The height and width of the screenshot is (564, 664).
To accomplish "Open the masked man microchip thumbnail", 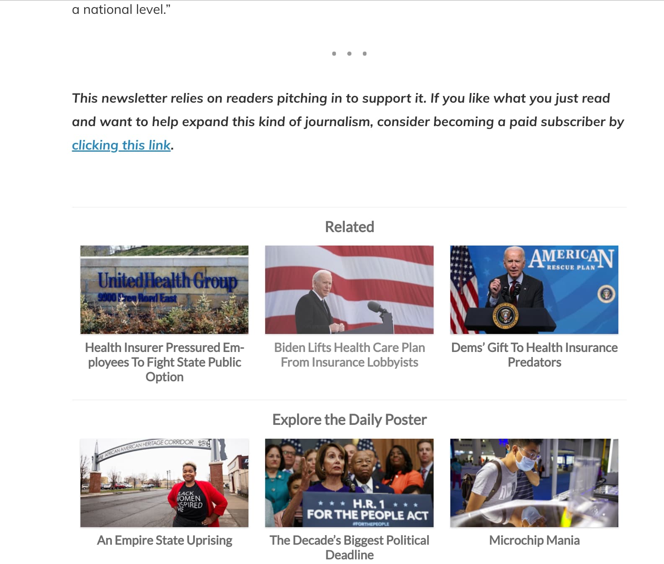I will pyautogui.click(x=534, y=483).
